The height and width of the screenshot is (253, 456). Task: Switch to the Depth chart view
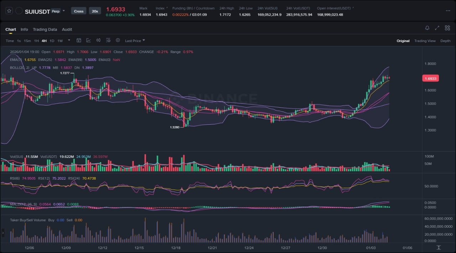(445, 41)
